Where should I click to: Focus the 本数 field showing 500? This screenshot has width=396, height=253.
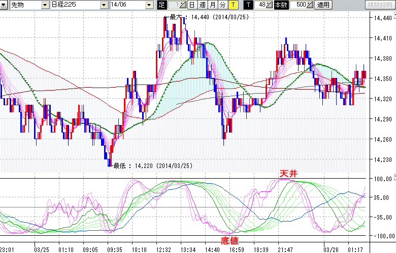300,5
